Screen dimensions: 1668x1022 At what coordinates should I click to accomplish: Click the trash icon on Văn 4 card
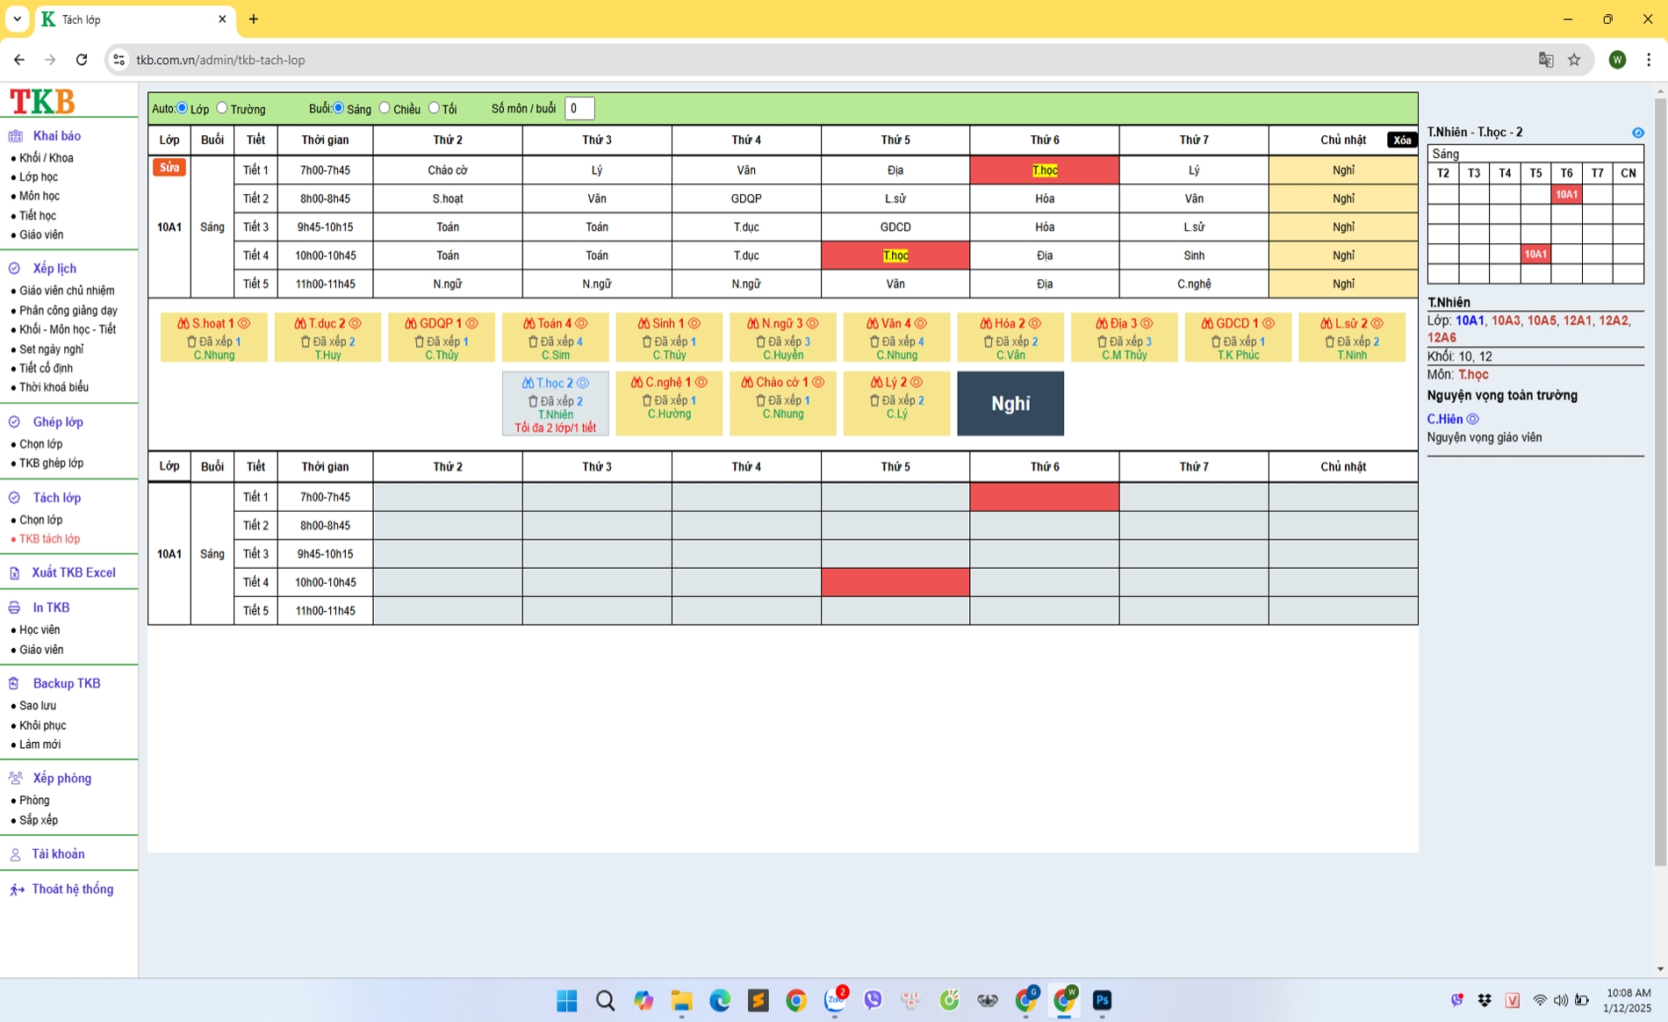pyautogui.click(x=874, y=342)
